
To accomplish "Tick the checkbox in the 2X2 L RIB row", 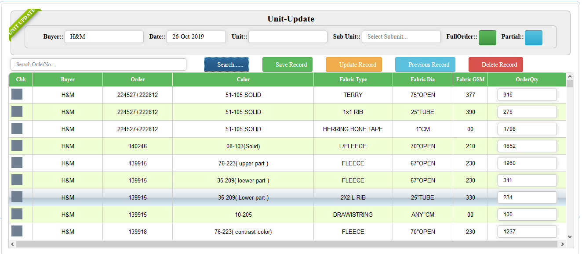I will (x=17, y=197).
